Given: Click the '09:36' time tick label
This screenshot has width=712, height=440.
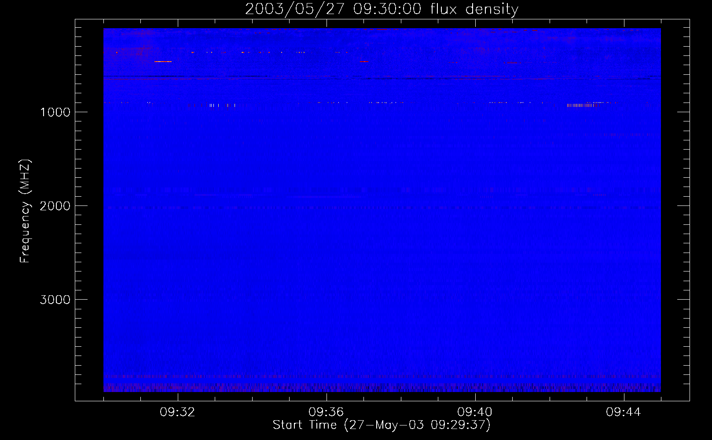Looking at the screenshot, I should click(x=326, y=412).
